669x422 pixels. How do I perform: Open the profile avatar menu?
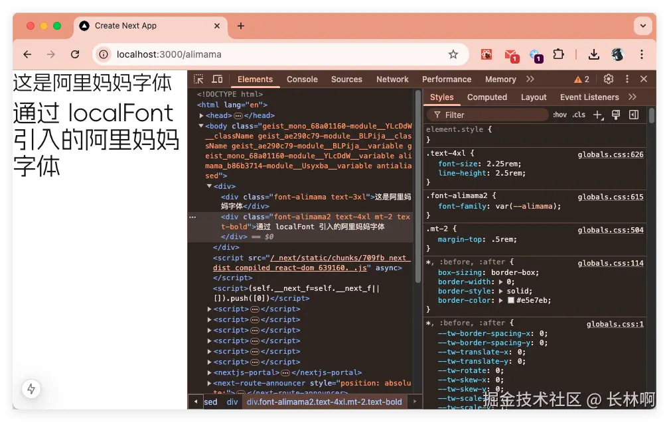click(x=617, y=54)
